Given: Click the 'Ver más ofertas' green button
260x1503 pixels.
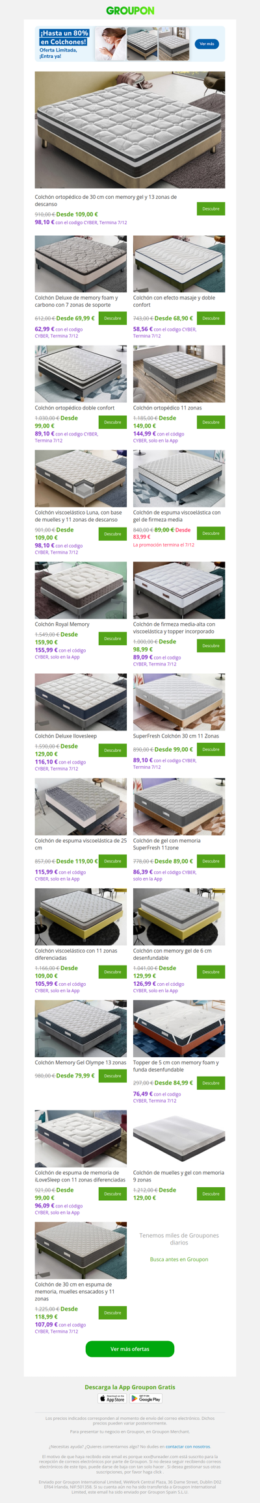Looking at the screenshot, I should click(x=130, y=1349).
